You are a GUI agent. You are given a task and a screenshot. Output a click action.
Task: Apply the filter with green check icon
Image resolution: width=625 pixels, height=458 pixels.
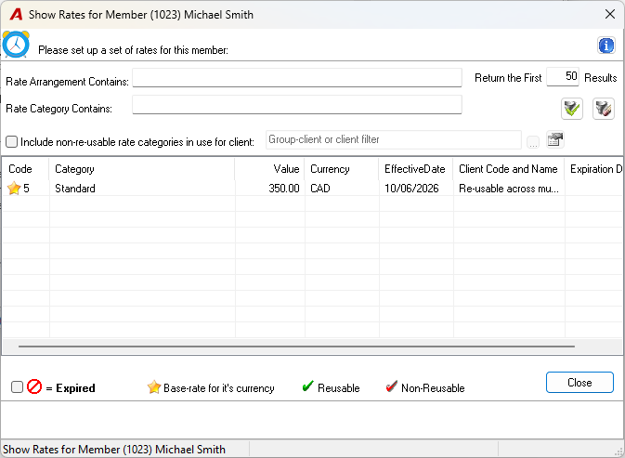pyautogui.click(x=571, y=109)
